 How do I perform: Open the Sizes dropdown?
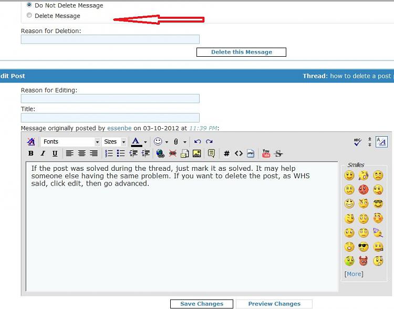[x=115, y=142]
